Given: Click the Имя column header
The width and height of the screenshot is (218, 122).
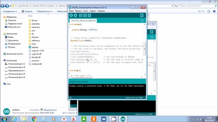Looking at the screenshot, I should tap(30, 16).
